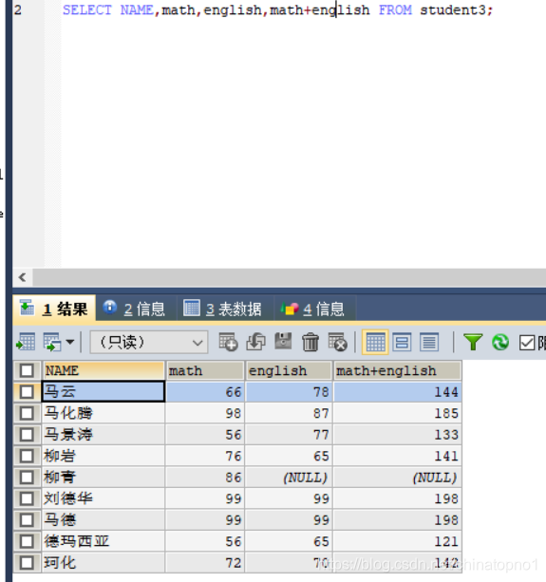Select english value 65 for 柳岩
The height and width of the screenshot is (582, 546).
coord(289,456)
